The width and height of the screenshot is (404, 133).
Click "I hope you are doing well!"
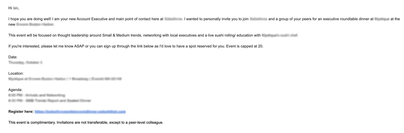coord(31,19)
